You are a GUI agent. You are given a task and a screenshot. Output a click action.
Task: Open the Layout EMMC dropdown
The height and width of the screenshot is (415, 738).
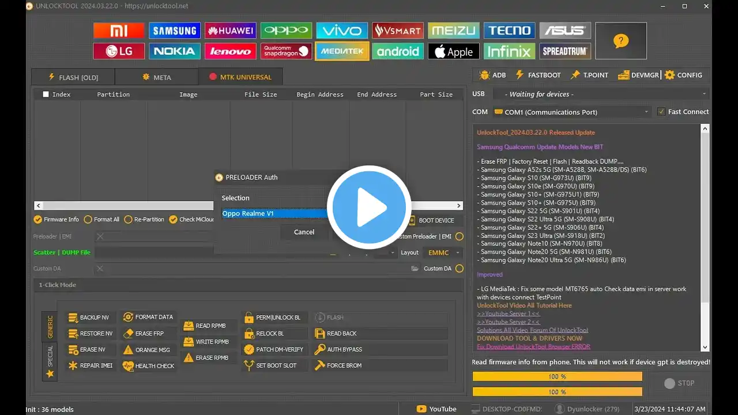tap(443, 252)
